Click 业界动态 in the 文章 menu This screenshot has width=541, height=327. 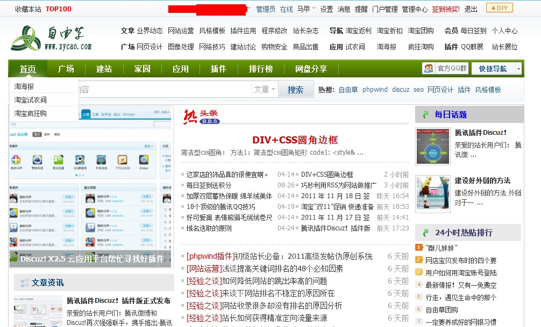(x=150, y=31)
